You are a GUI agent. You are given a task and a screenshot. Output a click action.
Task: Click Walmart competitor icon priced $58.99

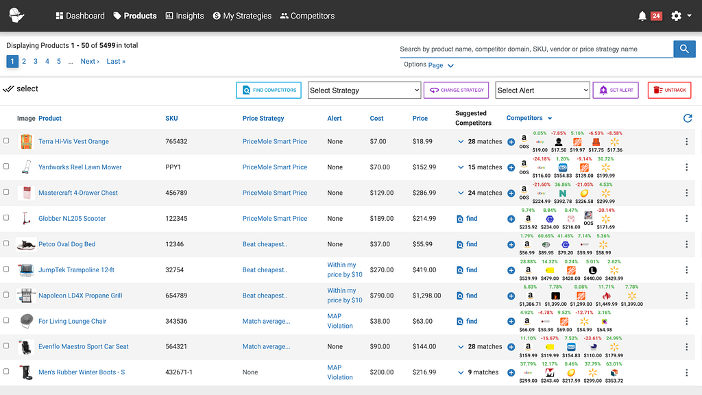coord(603,245)
